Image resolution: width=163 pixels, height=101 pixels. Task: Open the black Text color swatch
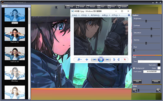pyautogui.click(x=159, y=65)
